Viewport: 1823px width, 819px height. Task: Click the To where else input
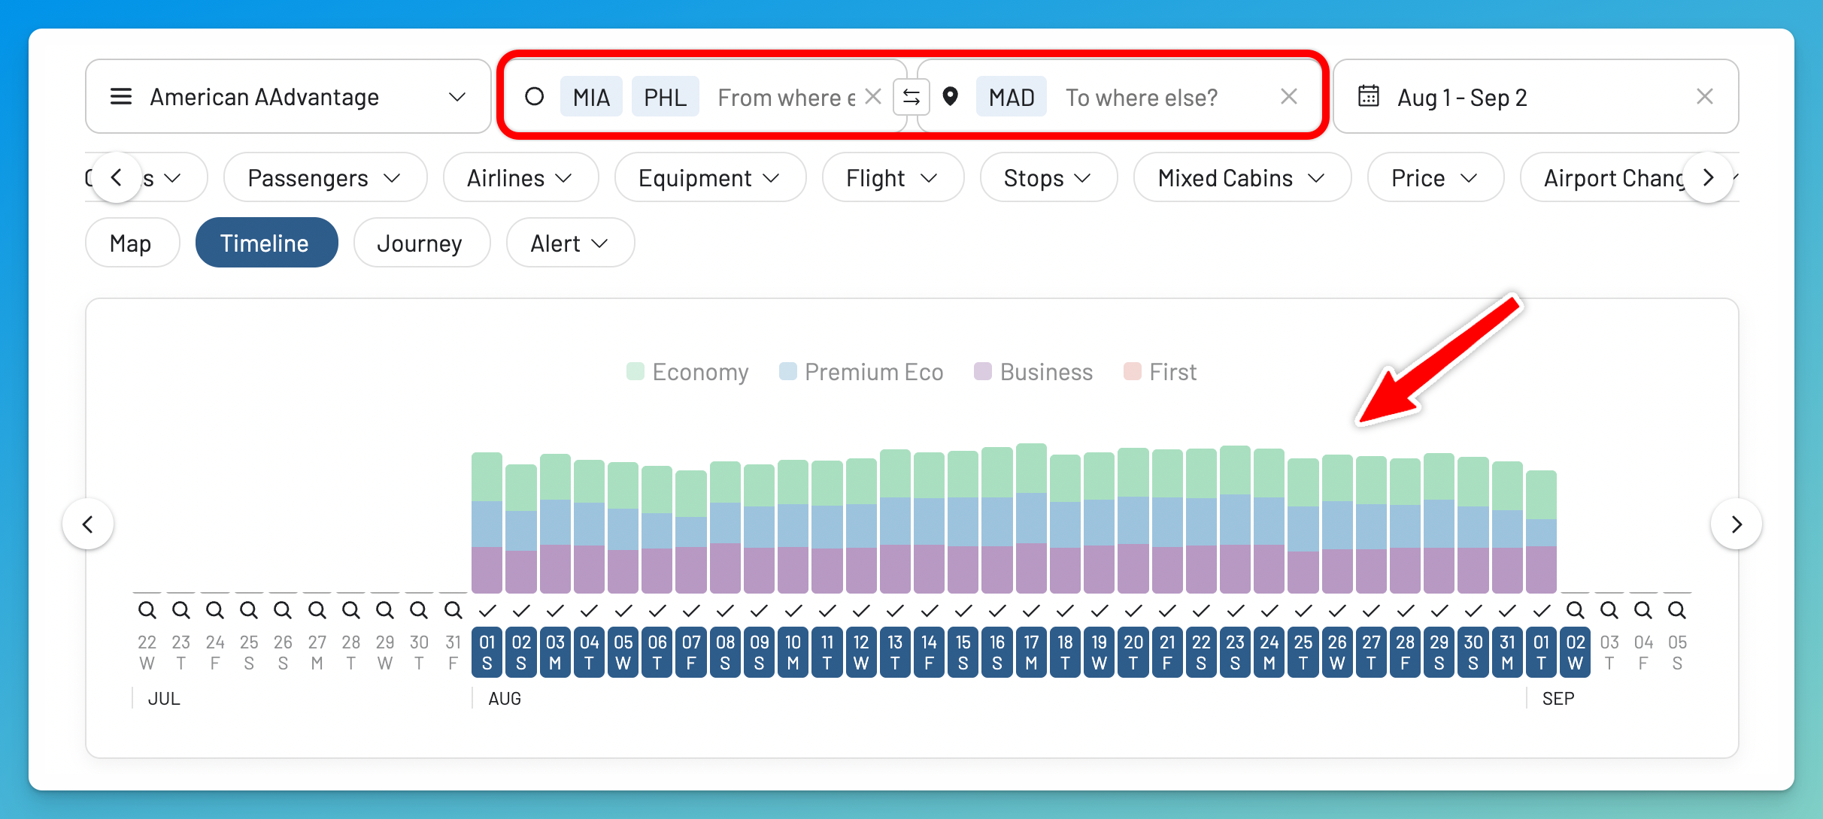point(1142,97)
